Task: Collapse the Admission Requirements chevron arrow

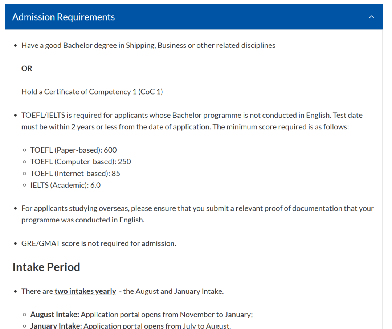Action: (371, 17)
